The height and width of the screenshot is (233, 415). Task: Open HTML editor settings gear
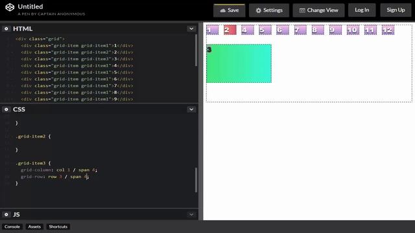click(6, 28)
